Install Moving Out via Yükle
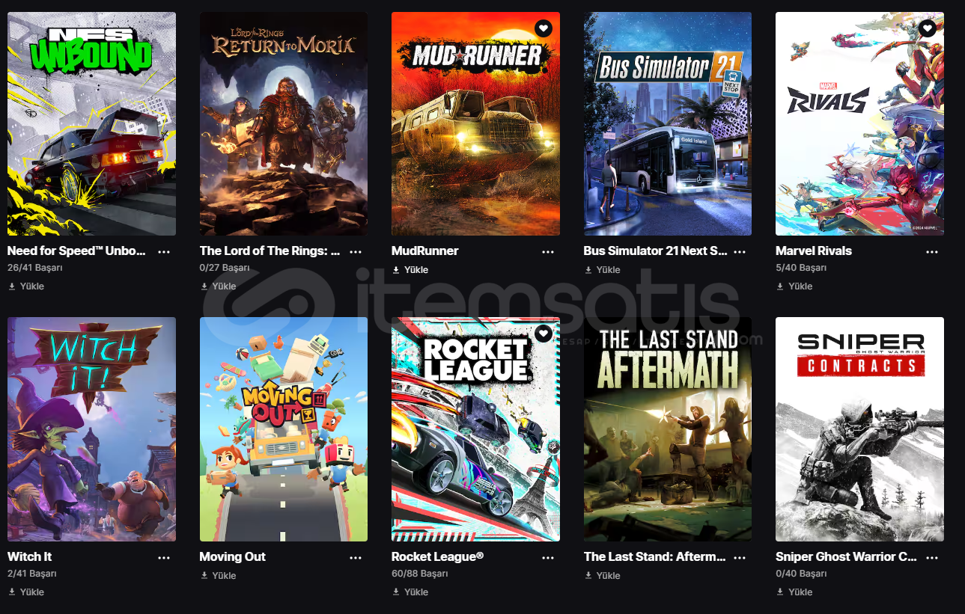This screenshot has width=965, height=614. (218, 576)
